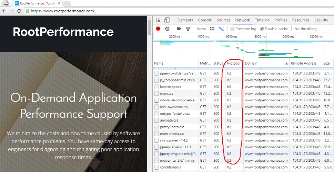
Task: Click domain cell in the main.css row
Action: click(266, 93)
